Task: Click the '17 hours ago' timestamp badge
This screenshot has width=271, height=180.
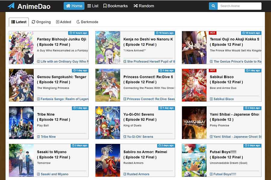Action: (x=78, y=33)
